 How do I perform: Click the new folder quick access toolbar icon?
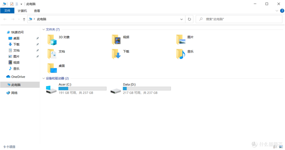(x=17, y=4)
